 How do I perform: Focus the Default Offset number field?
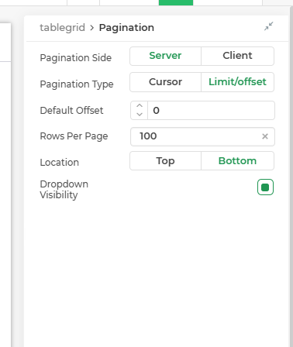211,111
